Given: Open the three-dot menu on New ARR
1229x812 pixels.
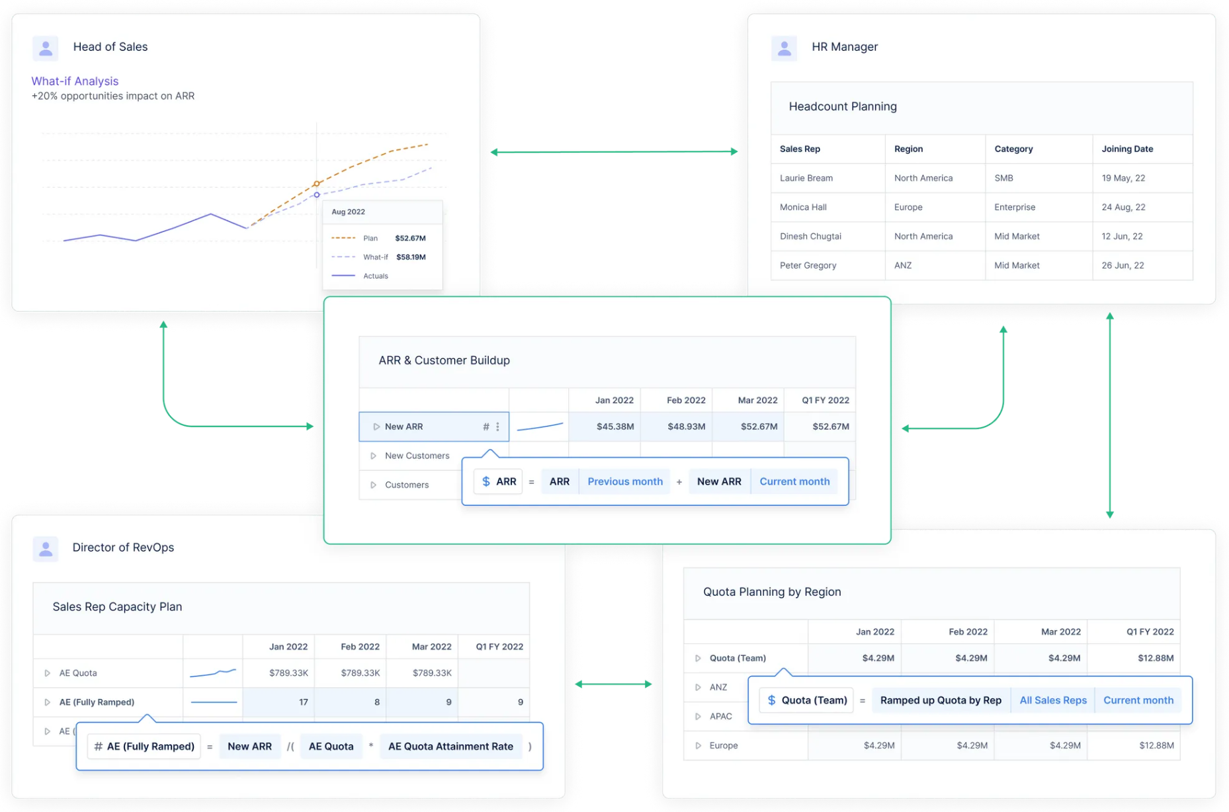Looking at the screenshot, I should (x=497, y=426).
